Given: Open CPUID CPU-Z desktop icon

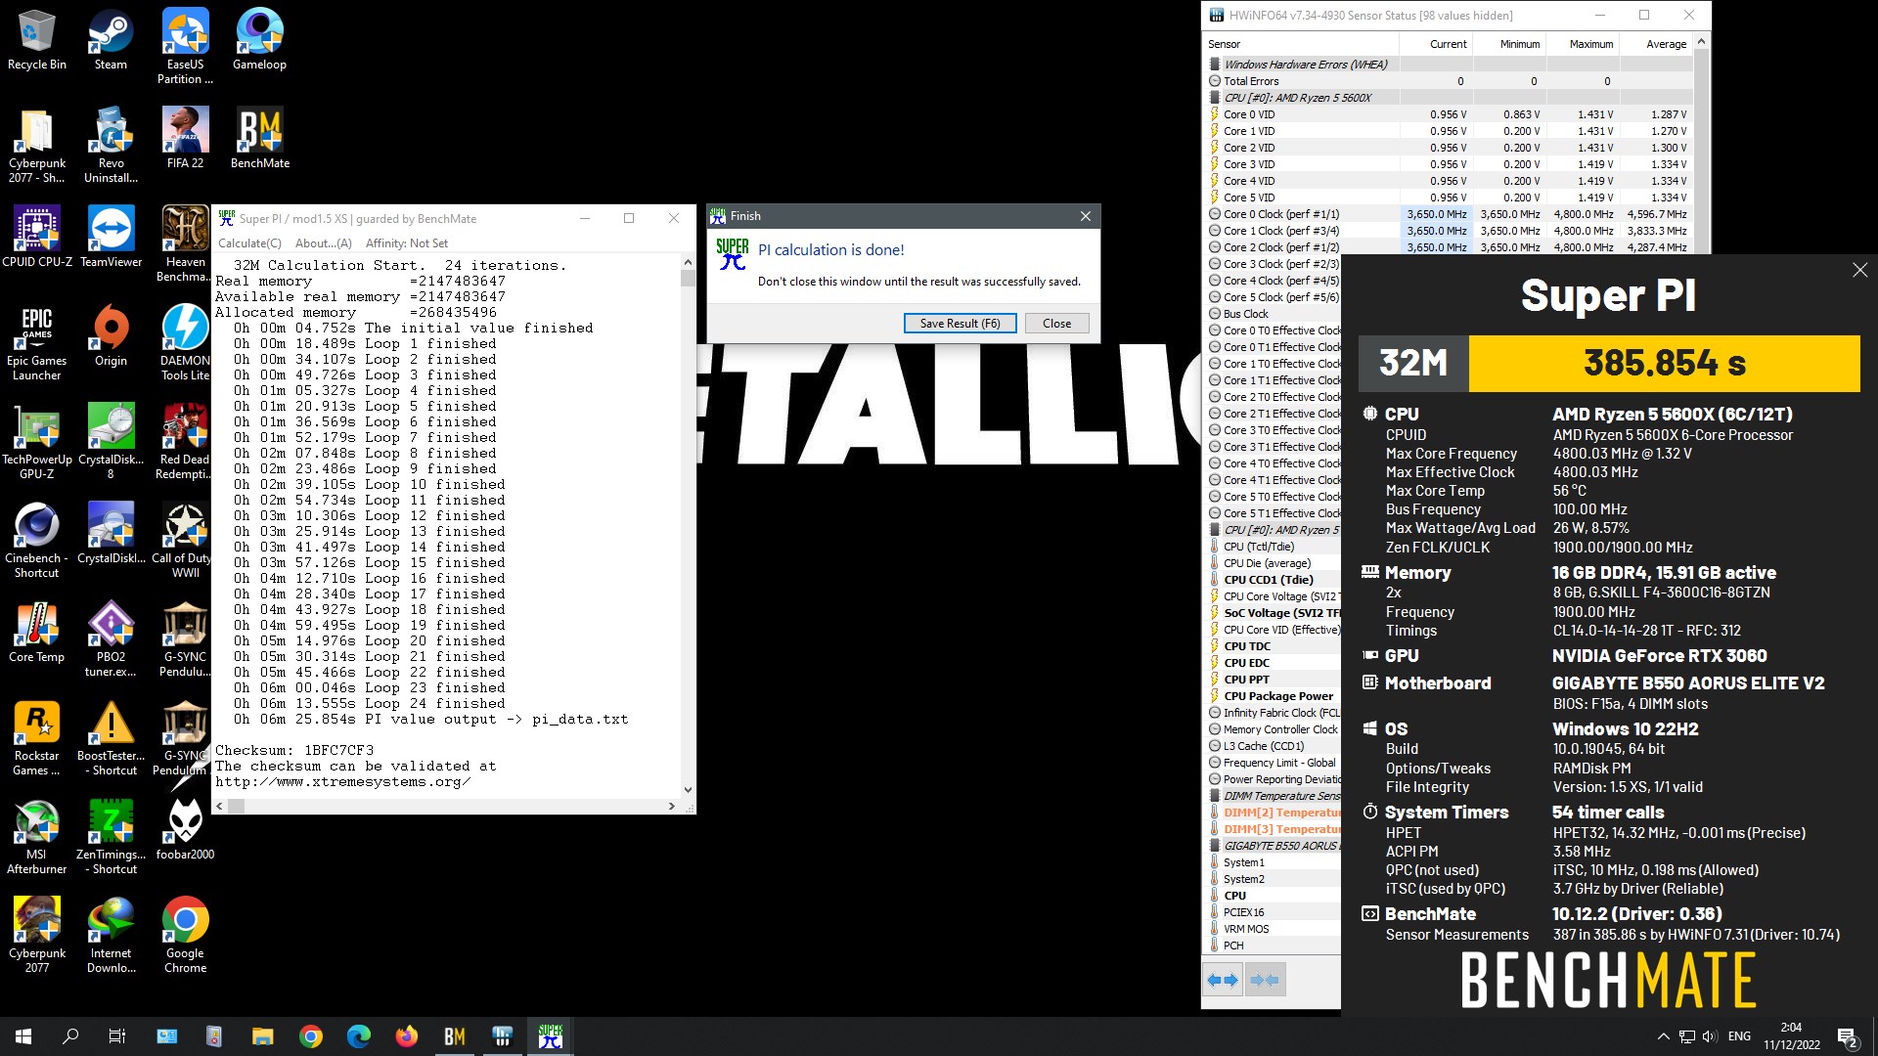Looking at the screenshot, I should click(x=37, y=238).
